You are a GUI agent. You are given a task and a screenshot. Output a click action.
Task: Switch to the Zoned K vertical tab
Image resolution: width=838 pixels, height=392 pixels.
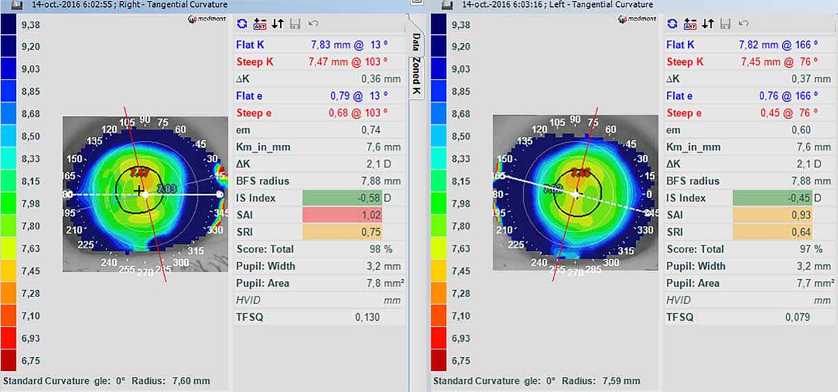coord(416,77)
